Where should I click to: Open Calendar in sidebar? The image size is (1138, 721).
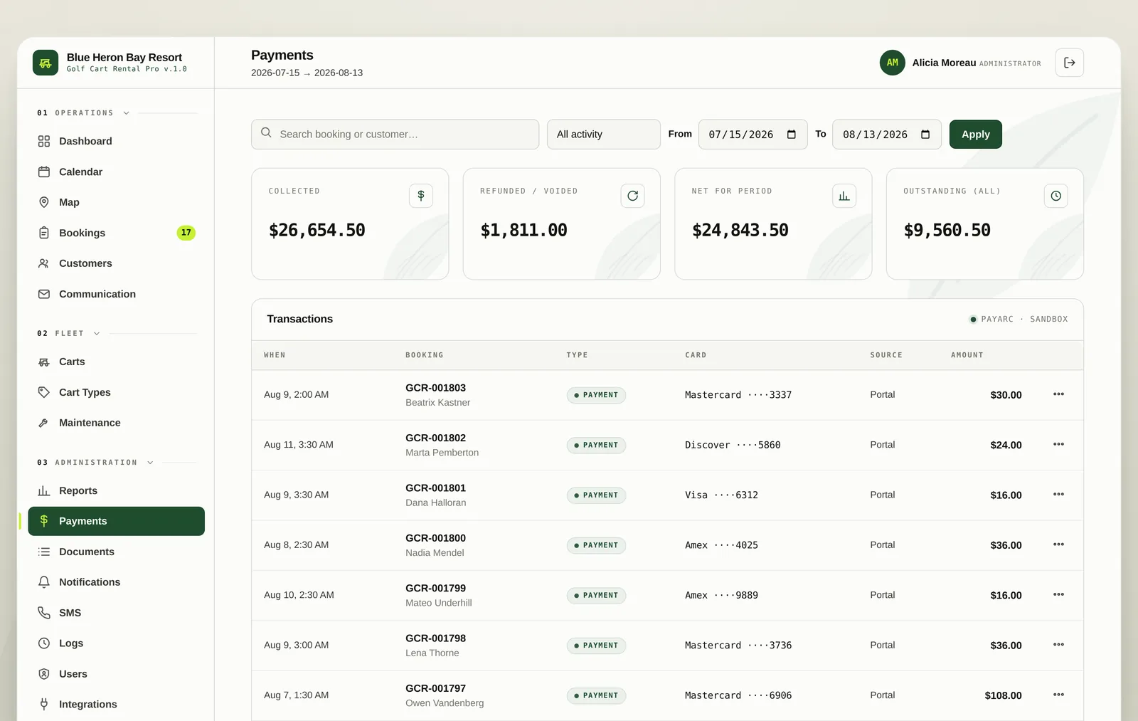point(116,172)
